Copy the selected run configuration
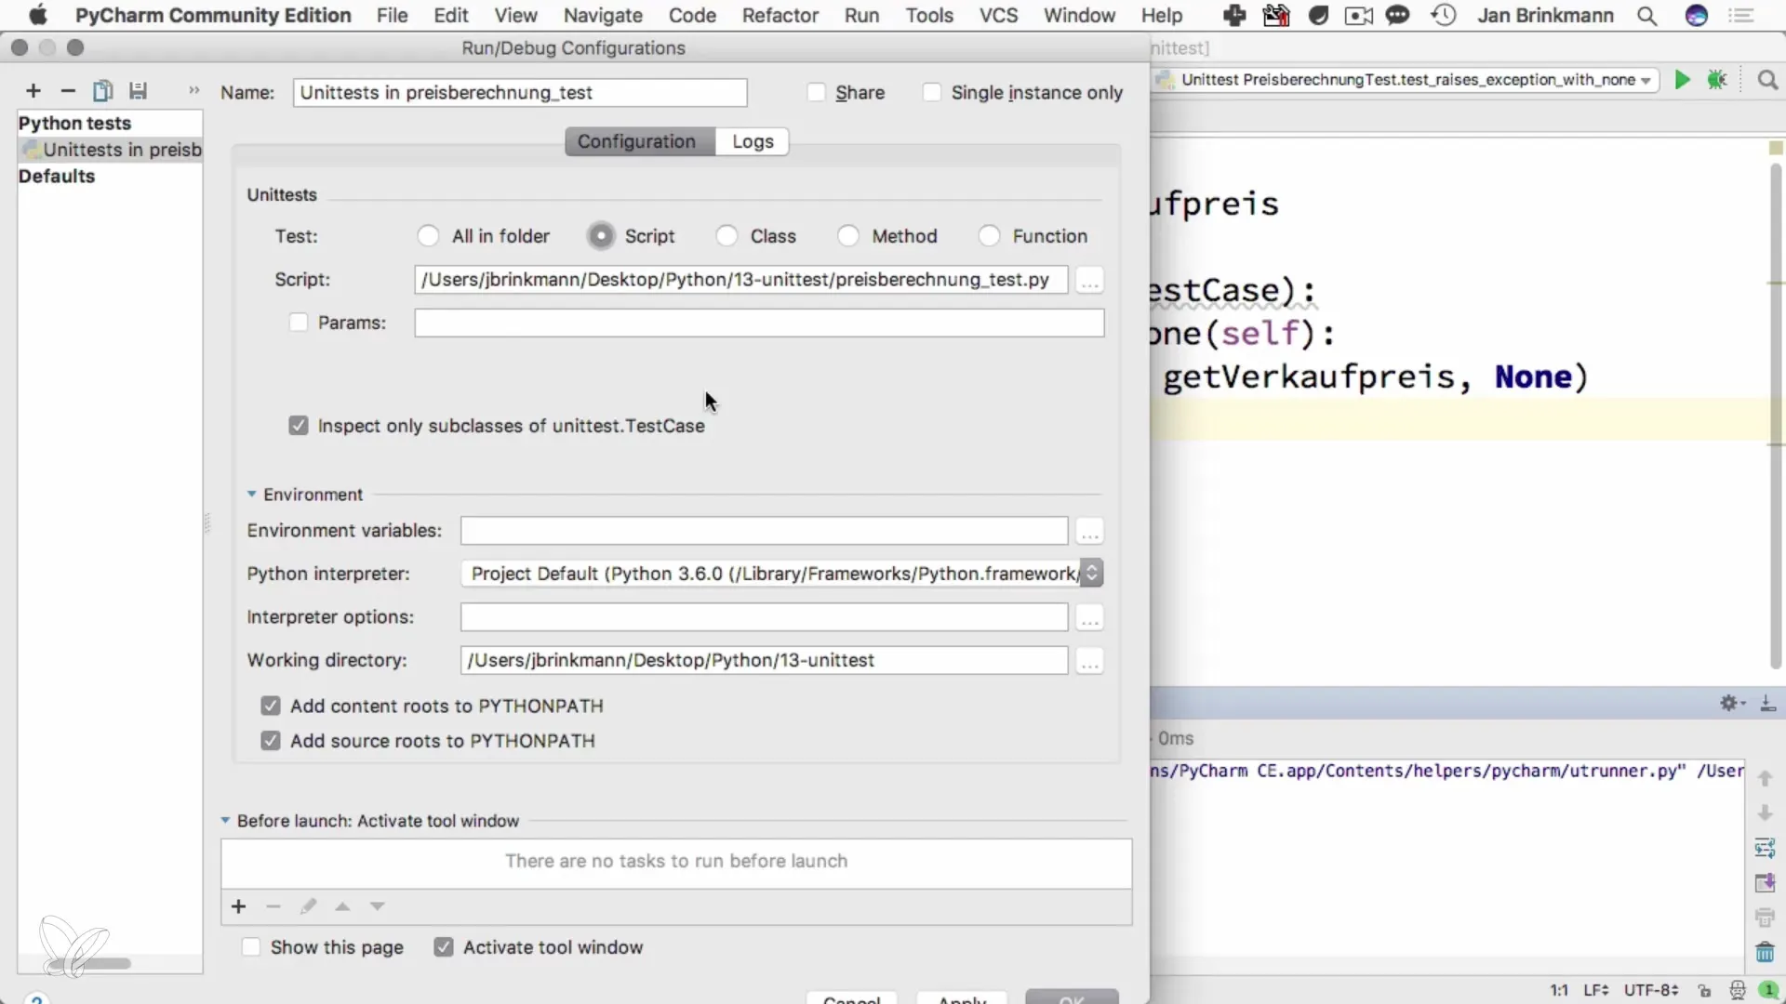 click(102, 90)
